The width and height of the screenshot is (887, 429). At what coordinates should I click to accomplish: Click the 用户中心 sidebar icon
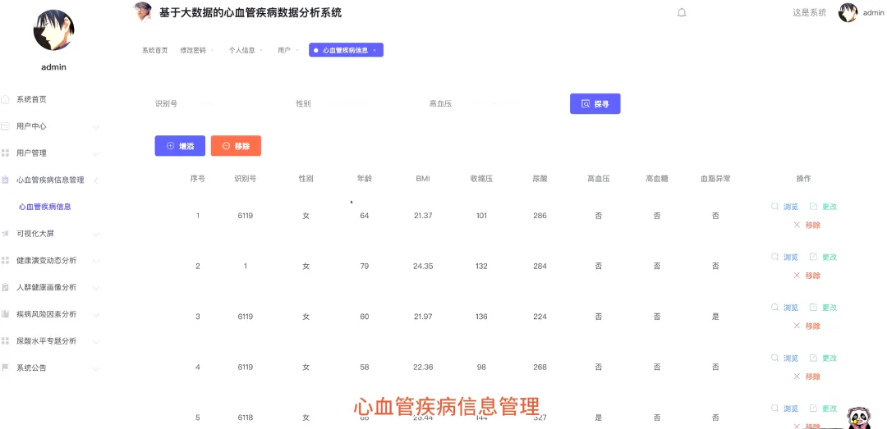click(x=5, y=126)
